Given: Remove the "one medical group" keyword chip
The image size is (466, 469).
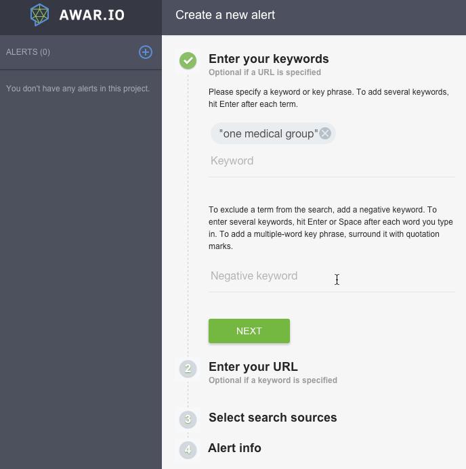Looking at the screenshot, I should [x=325, y=133].
